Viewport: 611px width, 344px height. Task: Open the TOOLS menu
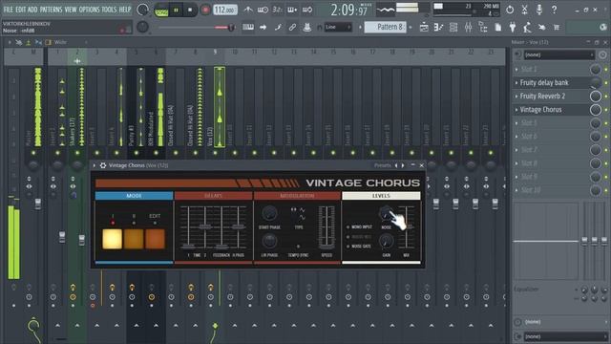tap(109, 10)
